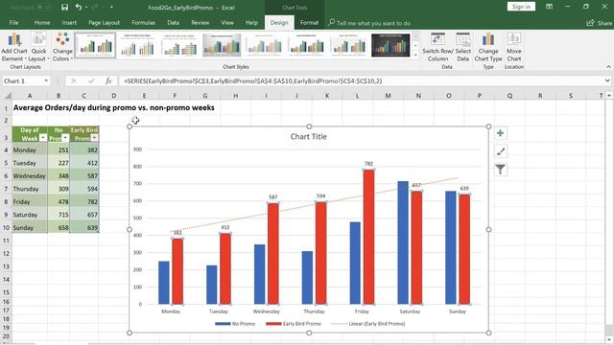Expand the Name Box dropdown
Screen dimensions: 614x345
(46, 80)
